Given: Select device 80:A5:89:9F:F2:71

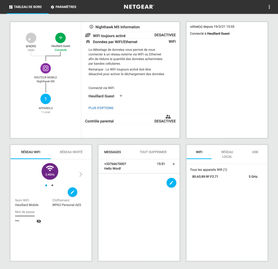Looking at the screenshot, I should pyautogui.click(x=205, y=177).
